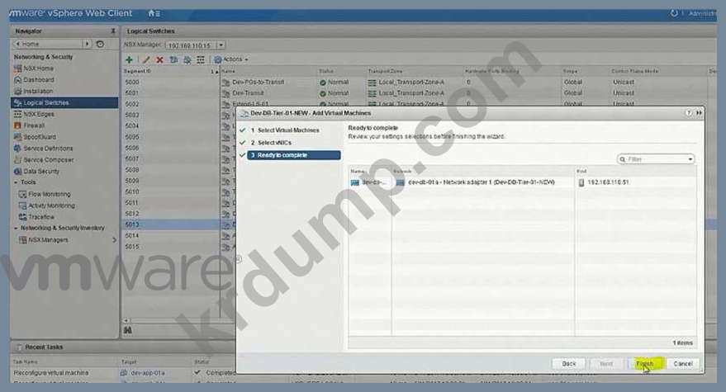Viewport: 726px width, 392px height.
Task: Select step 2 Select vNICs
Action: (272, 143)
